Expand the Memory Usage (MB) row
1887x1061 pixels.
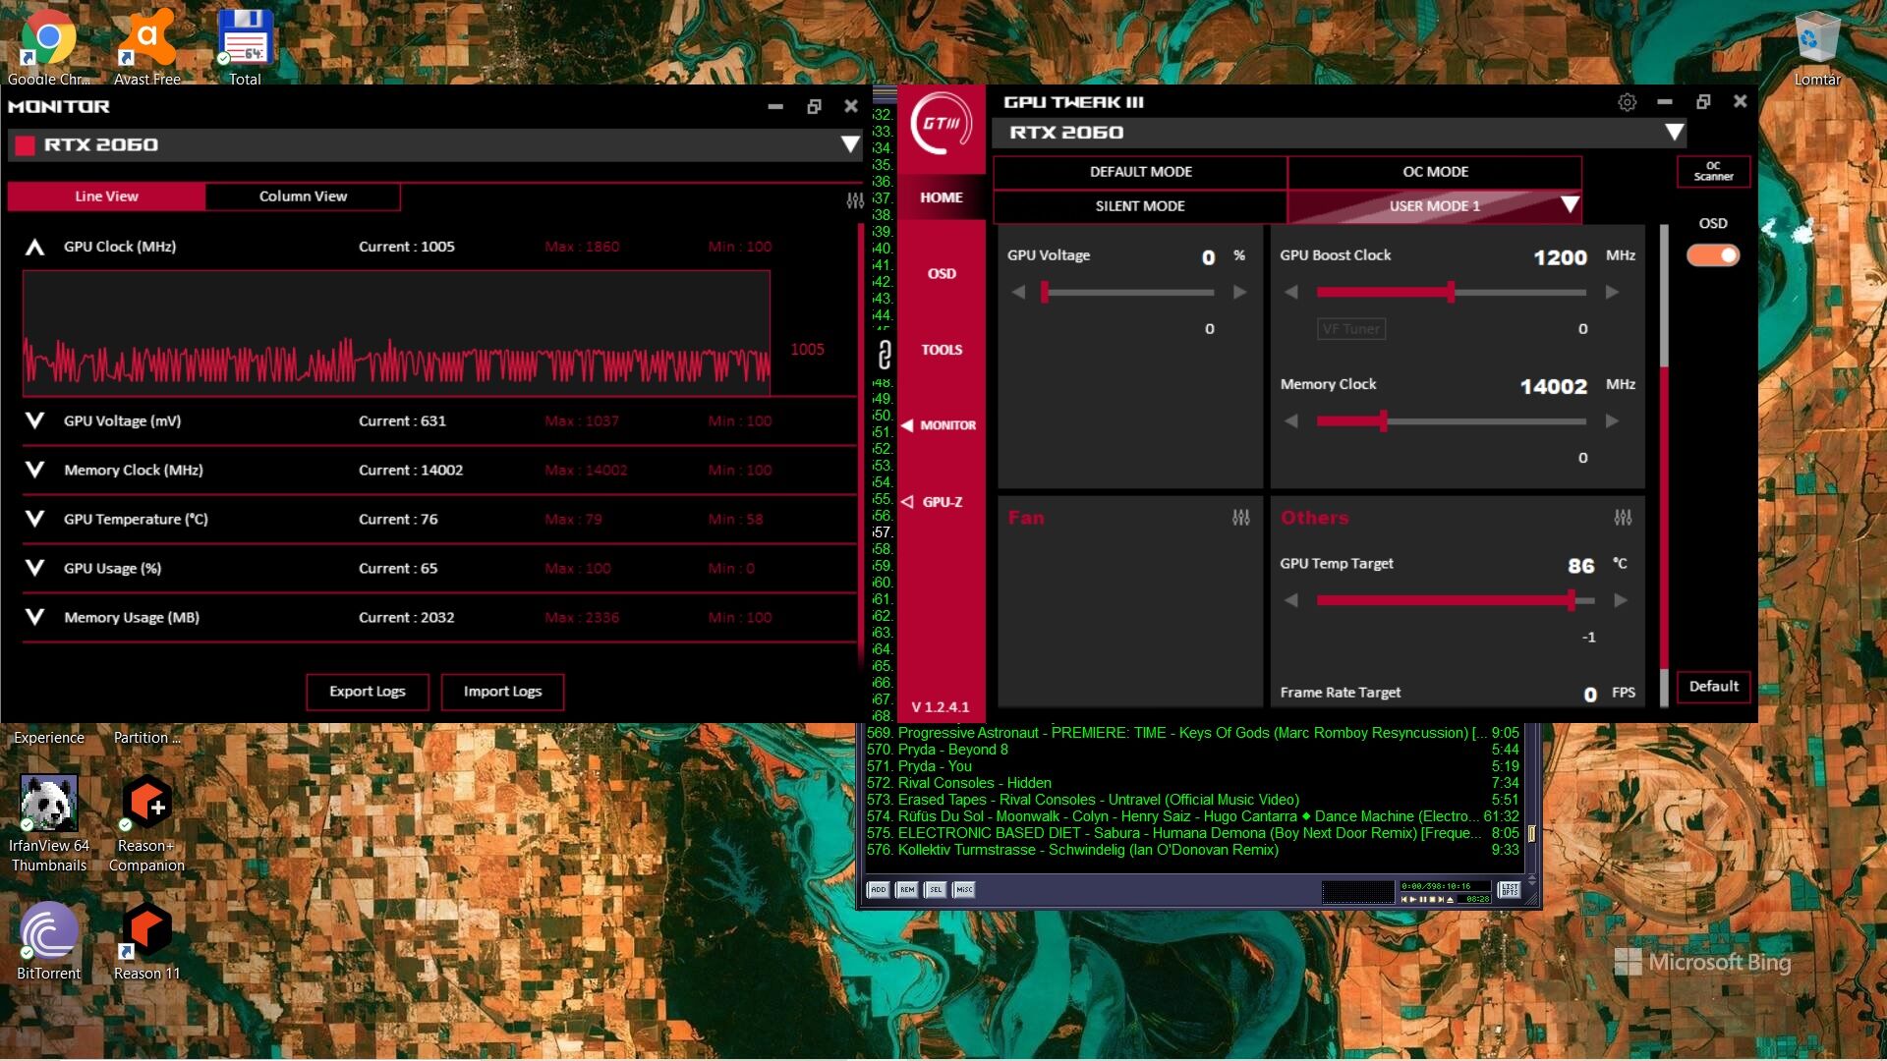coord(34,617)
